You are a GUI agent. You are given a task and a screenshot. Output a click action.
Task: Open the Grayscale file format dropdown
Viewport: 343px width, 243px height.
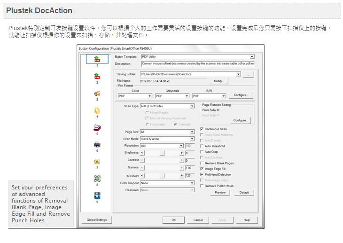pyautogui.click(x=187, y=96)
